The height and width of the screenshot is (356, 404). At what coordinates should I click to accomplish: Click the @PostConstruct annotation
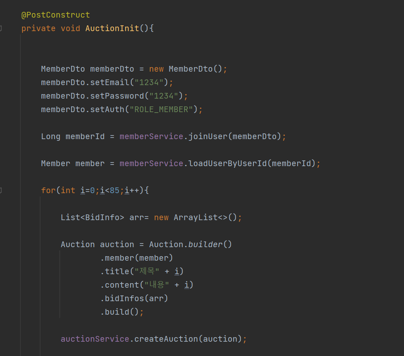click(56, 15)
